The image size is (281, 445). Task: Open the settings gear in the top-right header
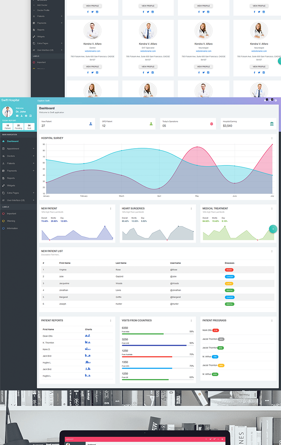tap(276, 100)
